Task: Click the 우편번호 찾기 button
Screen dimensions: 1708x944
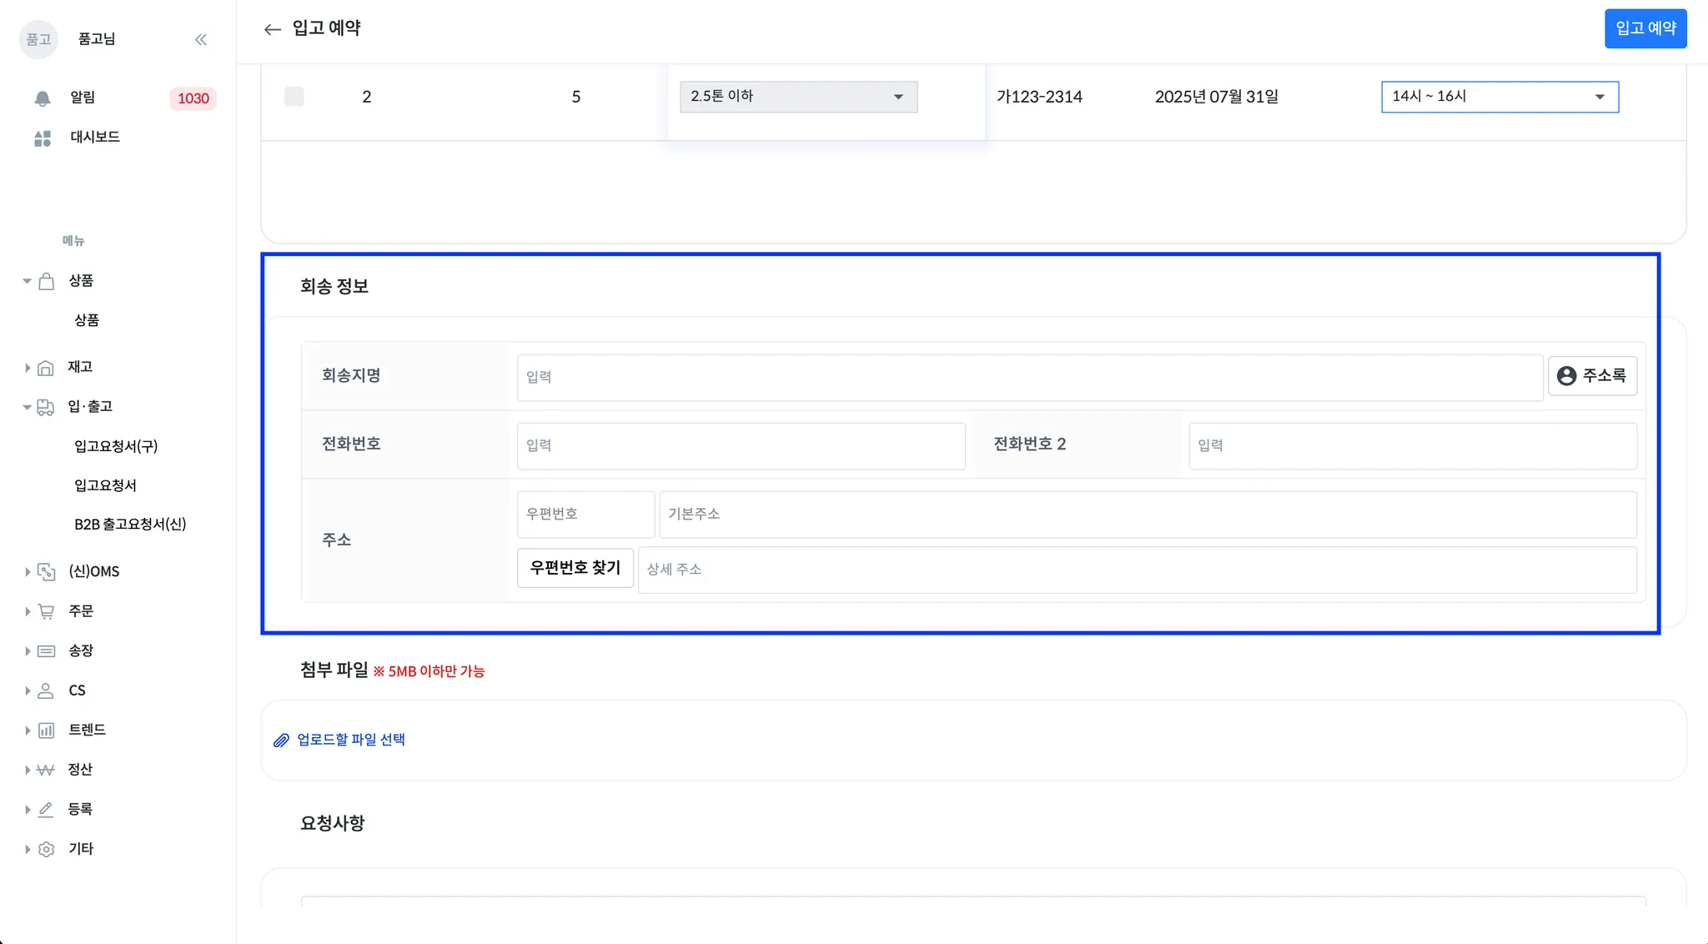Action: coord(575,568)
